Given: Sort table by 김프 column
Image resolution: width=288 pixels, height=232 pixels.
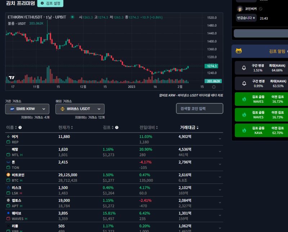Looking at the screenshot, I should tap(108, 128).
